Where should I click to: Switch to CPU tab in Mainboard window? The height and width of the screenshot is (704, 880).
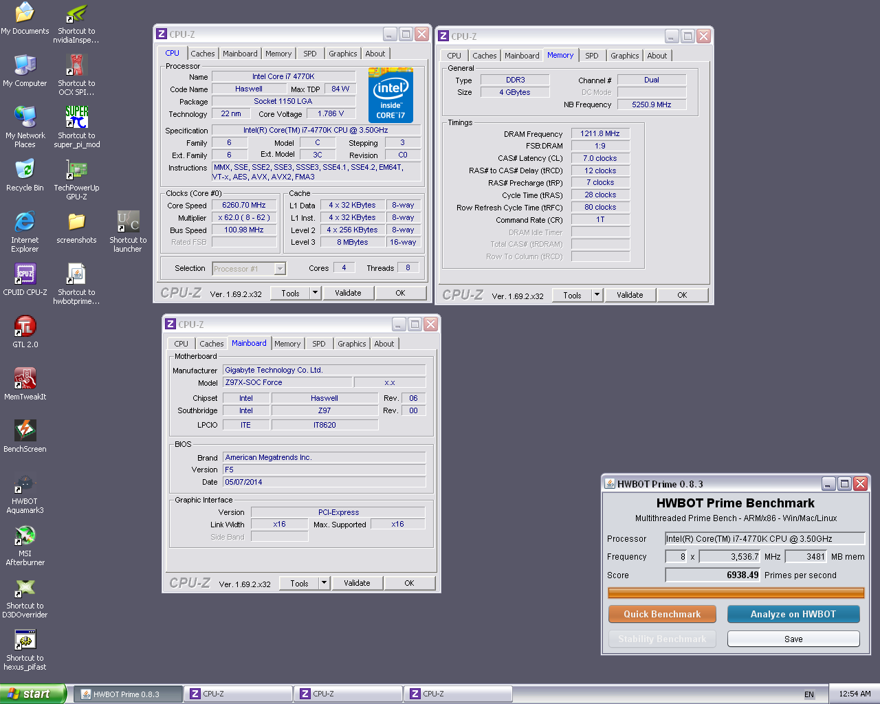(181, 344)
